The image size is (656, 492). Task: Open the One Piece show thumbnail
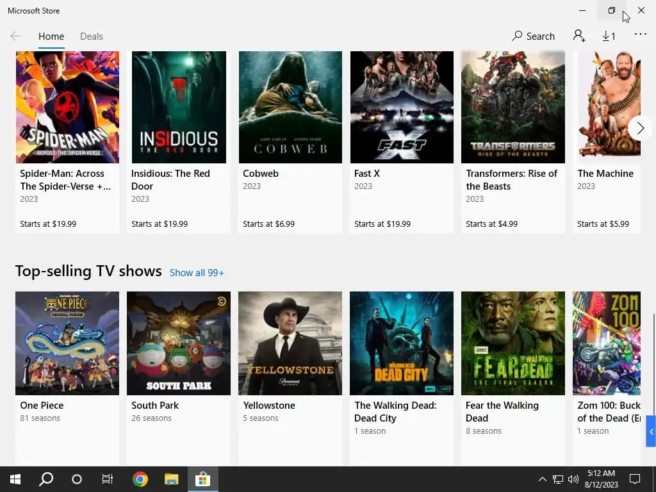point(67,343)
